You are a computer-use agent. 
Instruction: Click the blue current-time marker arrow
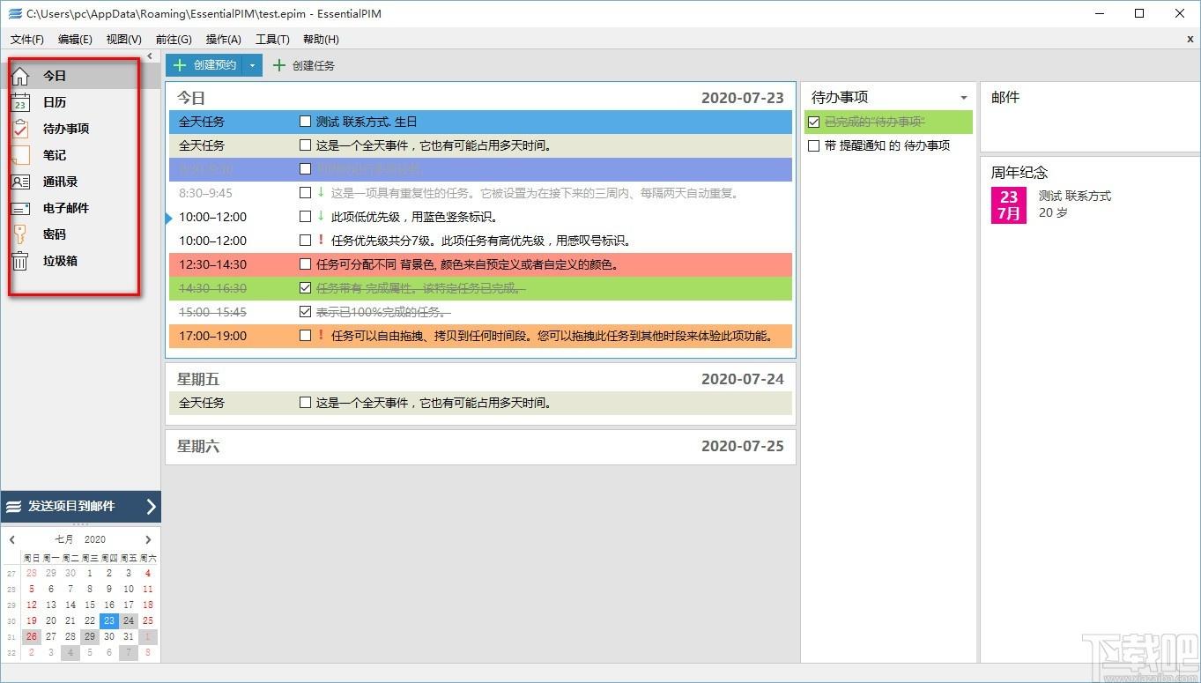click(x=170, y=217)
